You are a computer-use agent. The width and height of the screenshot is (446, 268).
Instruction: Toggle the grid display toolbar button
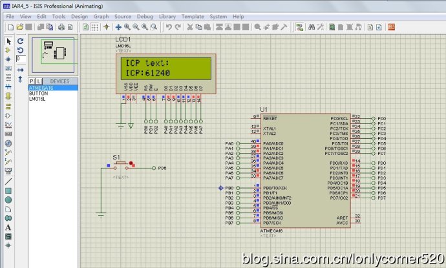pos(96,27)
